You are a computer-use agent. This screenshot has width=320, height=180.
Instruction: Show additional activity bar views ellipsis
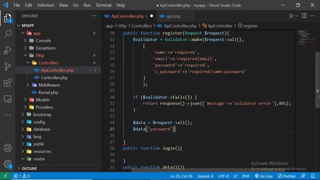(x=7, y=115)
